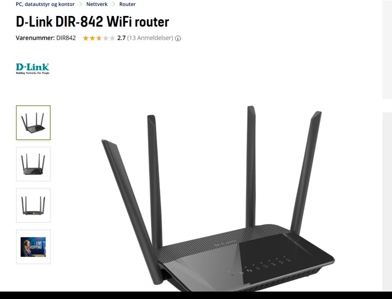Show the rear ports router thumbnail
Image resolution: width=392 pixels, height=299 pixels.
click(33, 205)
